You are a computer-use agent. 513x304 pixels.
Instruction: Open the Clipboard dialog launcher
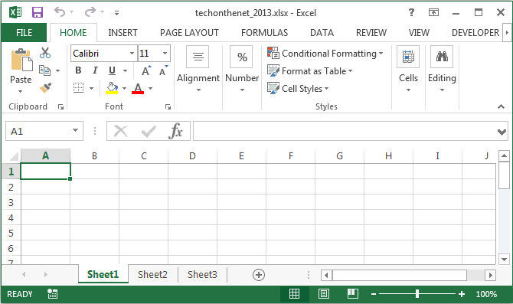point(60,106)
